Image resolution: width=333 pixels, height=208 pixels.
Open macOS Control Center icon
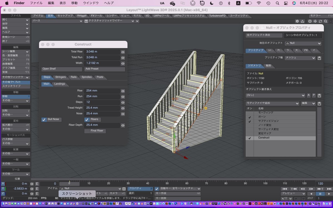[286, 3]
